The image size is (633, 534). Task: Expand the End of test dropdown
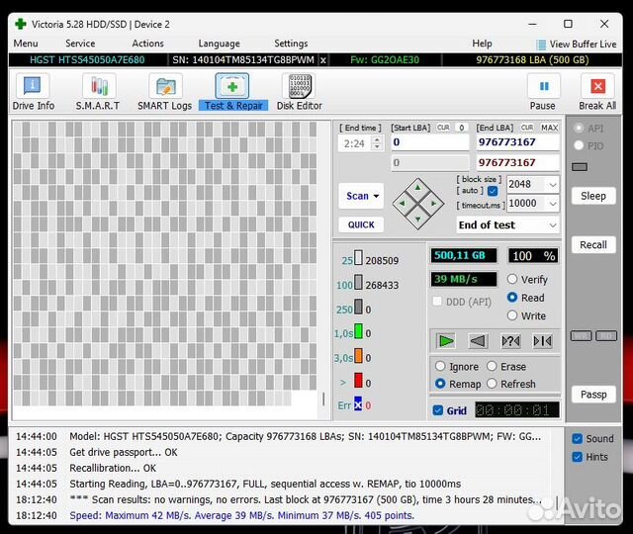click(x=552, y=225)
